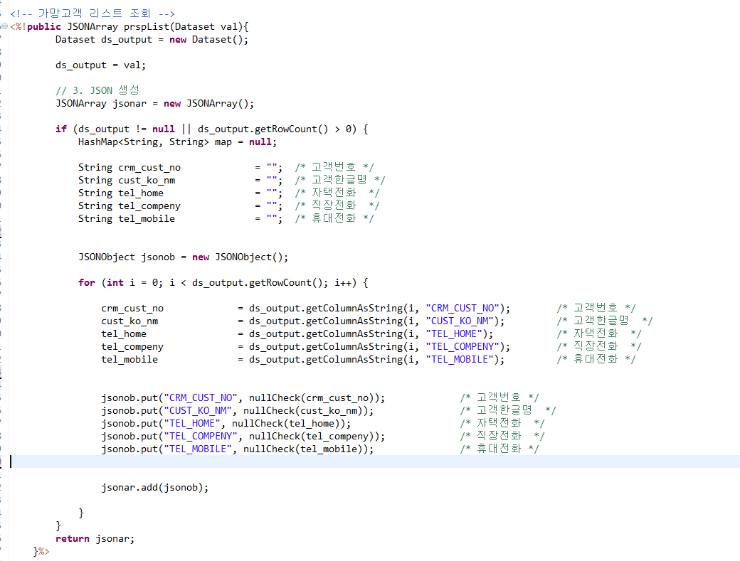Click jsonob.put("TEL_HOME" line

point(226,423)
